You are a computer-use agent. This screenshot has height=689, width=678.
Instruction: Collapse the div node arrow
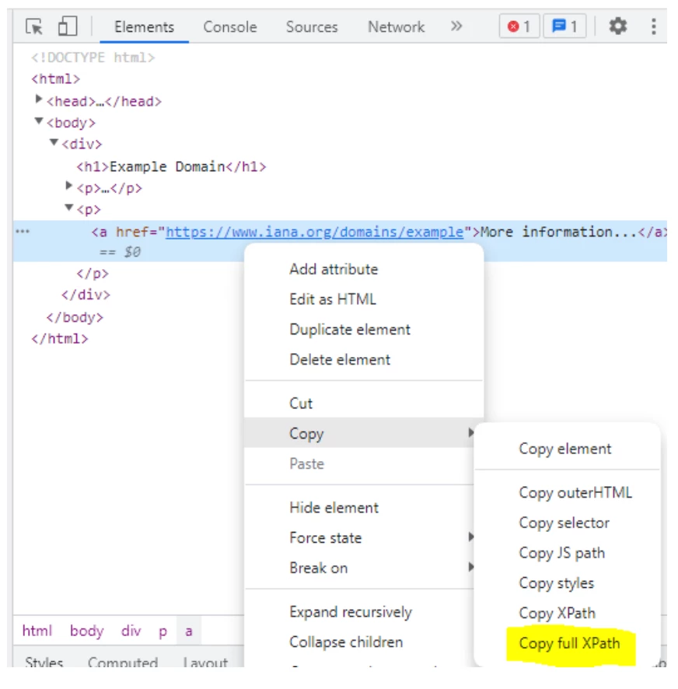click(54, 142)
